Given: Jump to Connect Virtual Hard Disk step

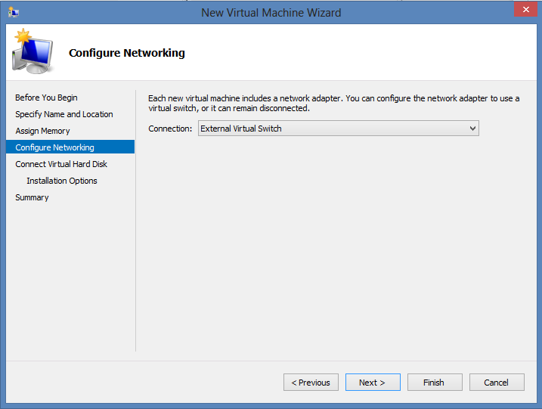Looking at the screenshot, I should pos(61,164).
